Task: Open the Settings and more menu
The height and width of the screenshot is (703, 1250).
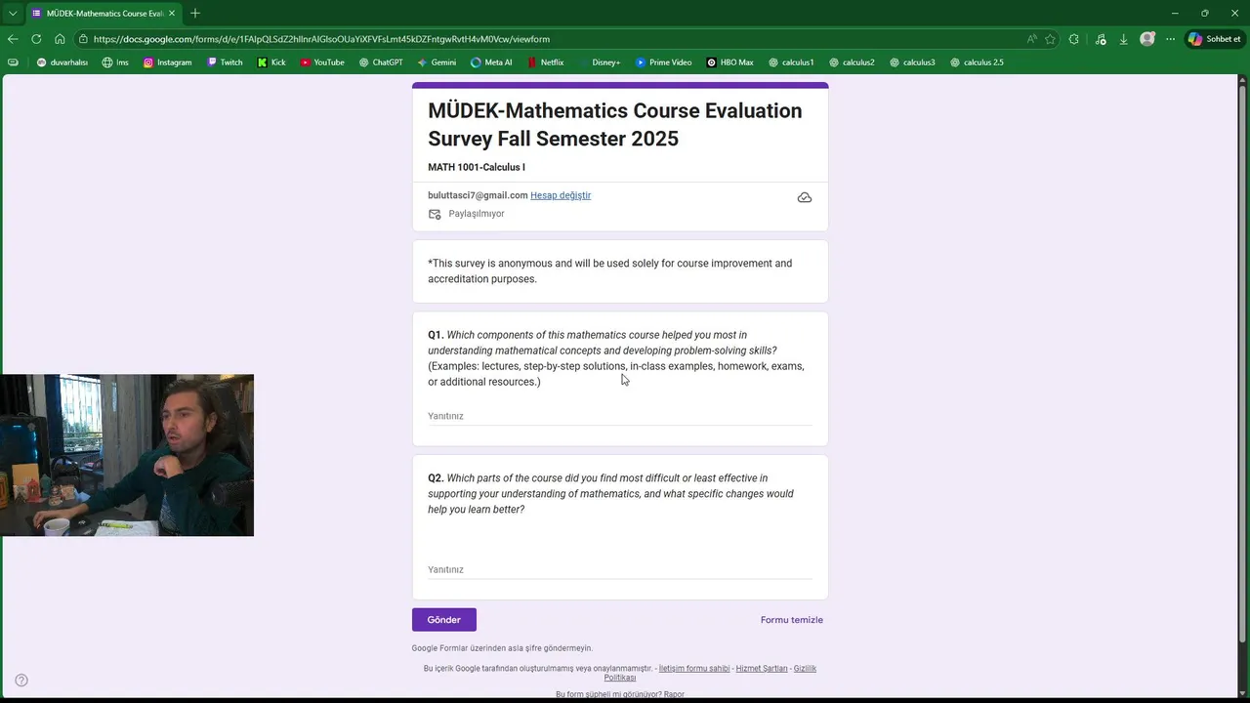Action: coord(1170,39)
